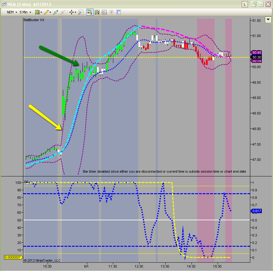Click the 50.45 price marker

(256, 53)
